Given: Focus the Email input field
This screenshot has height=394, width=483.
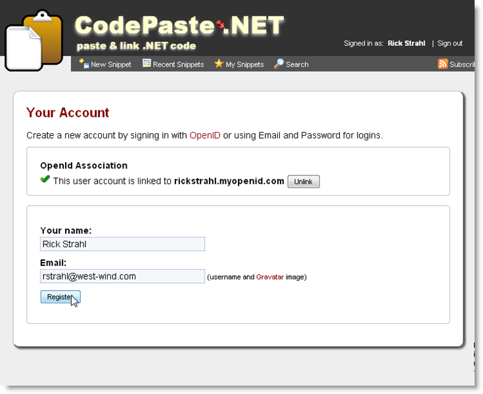Looking at the screenshot, I should [122, 276].
